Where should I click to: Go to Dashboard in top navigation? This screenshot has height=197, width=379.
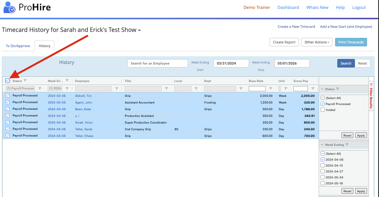pyautogui.click(x=288, y=7)
